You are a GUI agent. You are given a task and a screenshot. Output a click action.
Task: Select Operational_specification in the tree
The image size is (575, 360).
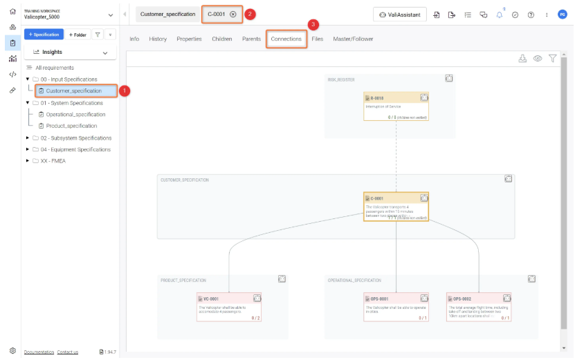[75, 115]
